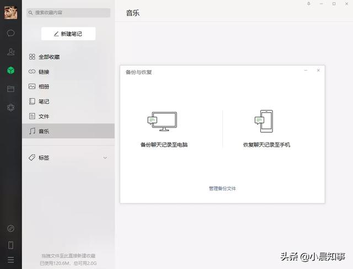Open the 管理备份文件 link
The image size is (353, 269).
pos(222,189)
